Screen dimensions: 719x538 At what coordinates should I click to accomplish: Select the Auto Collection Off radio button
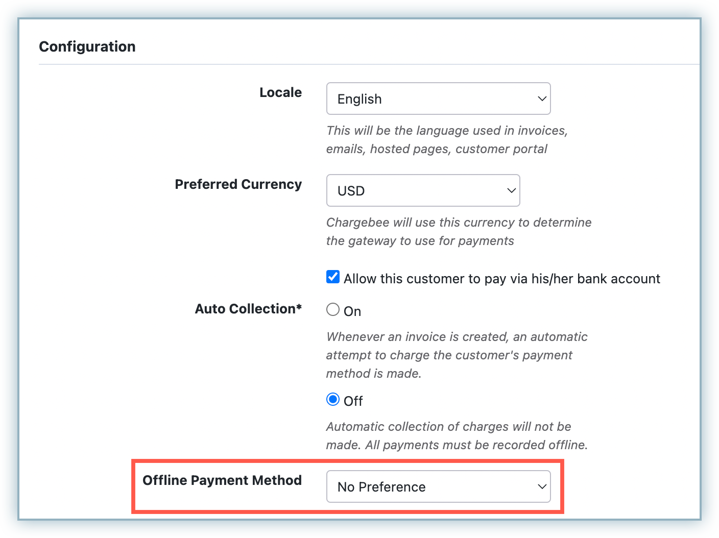(x=333, y=399)
